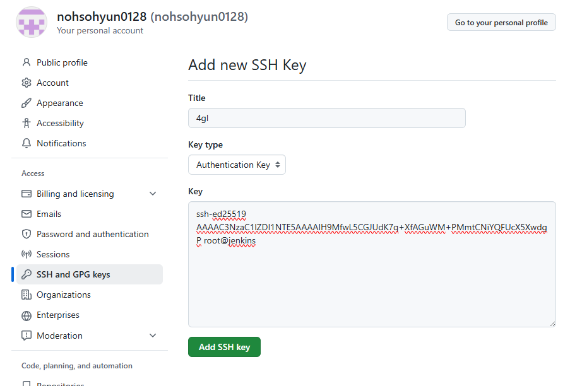Expand the Moderation section chevron
This screenshot has height=386, width=570.
153,336
